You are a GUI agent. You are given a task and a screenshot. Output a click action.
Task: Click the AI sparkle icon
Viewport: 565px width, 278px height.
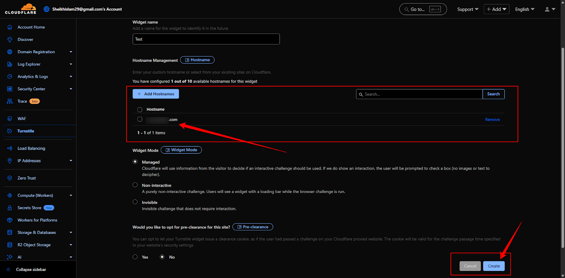[x=10, y=257]
